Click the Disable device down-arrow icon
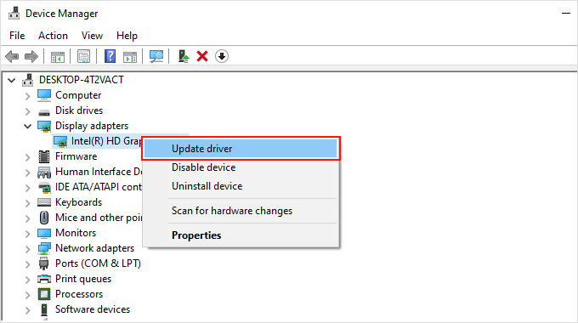 click(x=222, y=56)
